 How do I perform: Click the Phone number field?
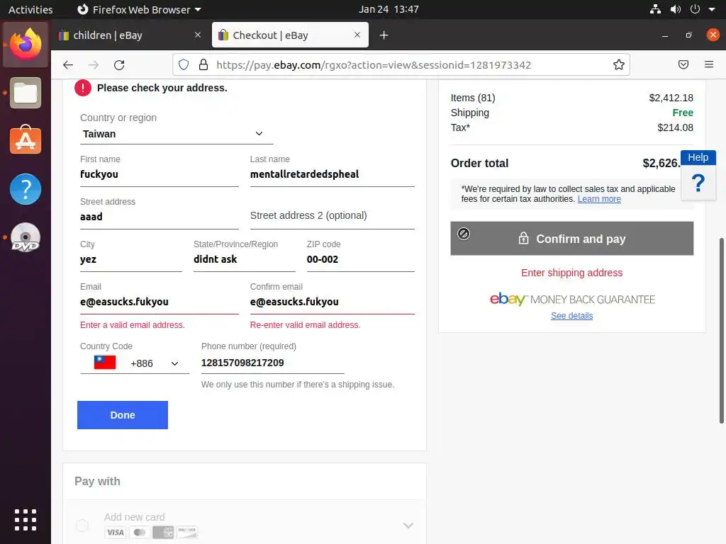(x=273, y=363)
